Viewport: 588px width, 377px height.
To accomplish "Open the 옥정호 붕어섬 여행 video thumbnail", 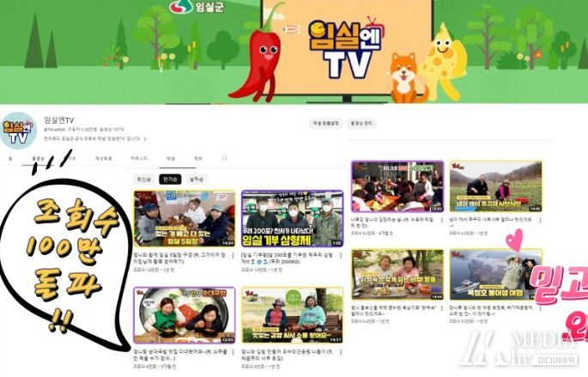I will point(496,274).
